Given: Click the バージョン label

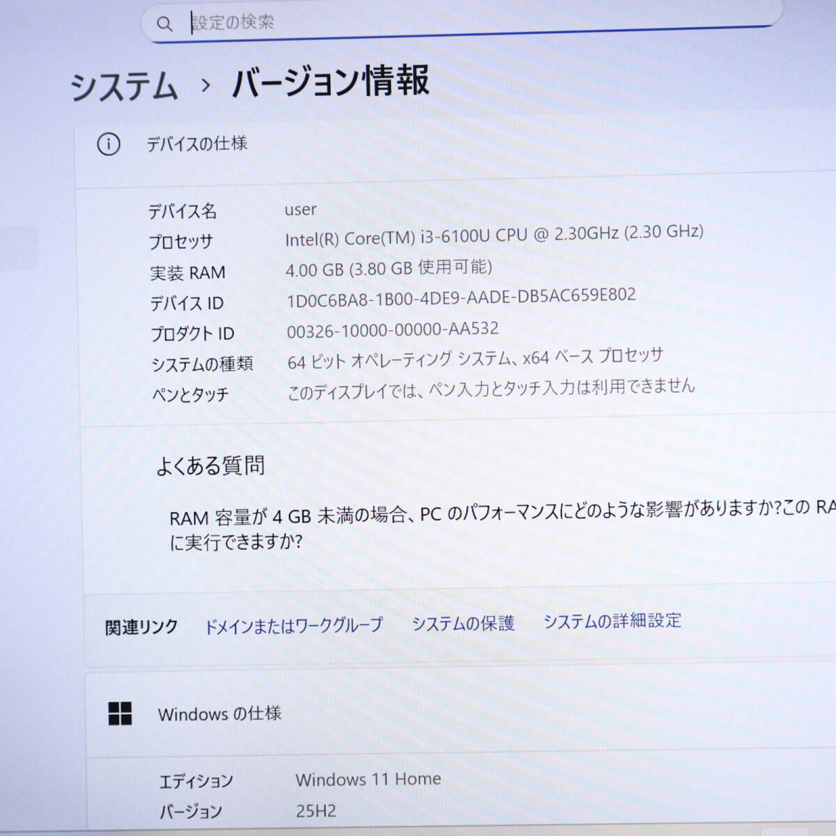Looking at the screenshot, I should click(x=191, y=812).
